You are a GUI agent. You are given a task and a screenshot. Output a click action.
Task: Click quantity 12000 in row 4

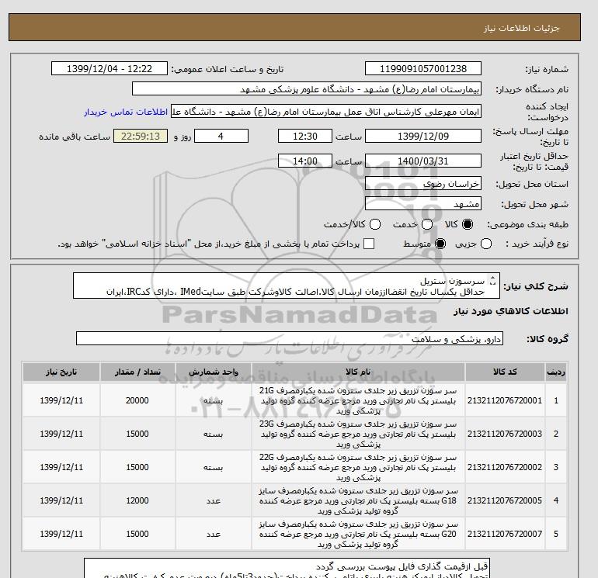tap(137, 500)
